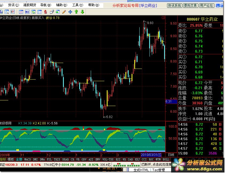This screenshot has width=225, height=173.
Task: Open the 辅助(E) menu
Action: tap(62, 5)
